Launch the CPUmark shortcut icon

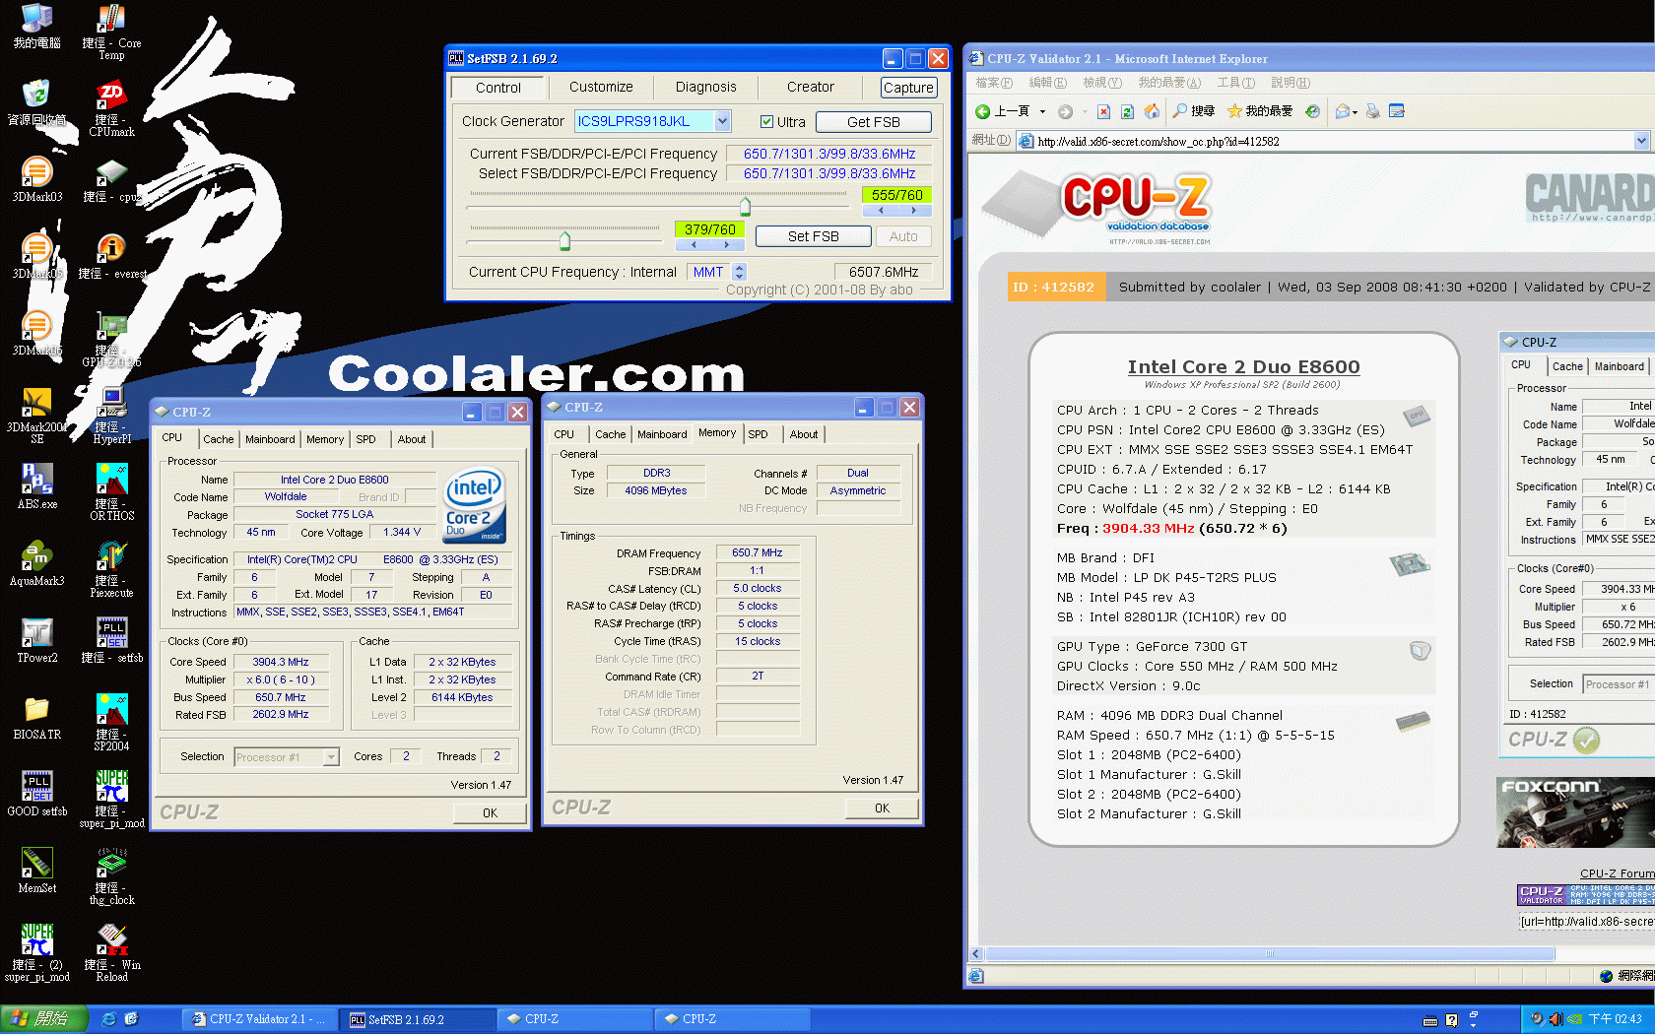point(111,108)
